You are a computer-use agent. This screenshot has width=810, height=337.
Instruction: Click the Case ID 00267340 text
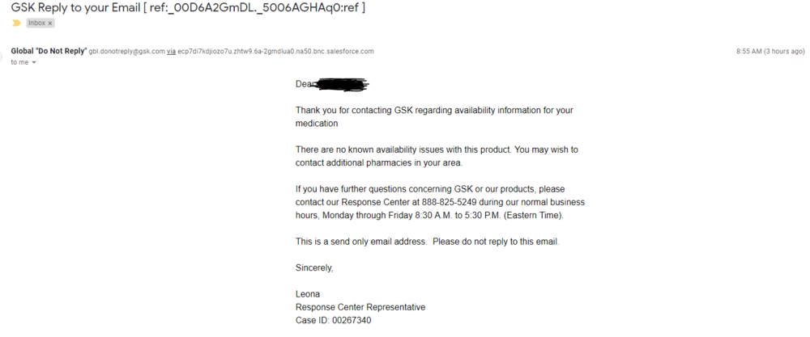[x=333, y=320]
